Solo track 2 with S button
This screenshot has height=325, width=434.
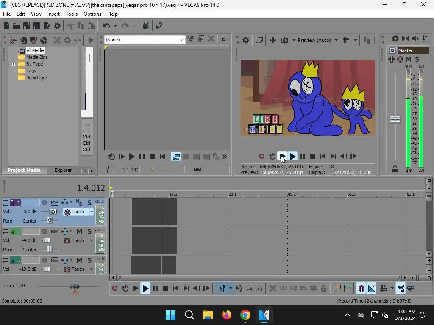coord(89,231)
